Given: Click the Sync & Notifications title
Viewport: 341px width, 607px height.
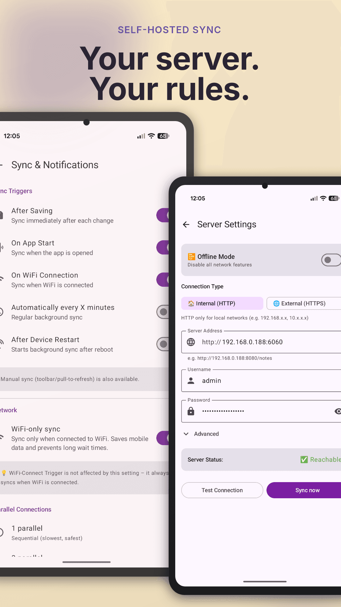Looking at the screenshot, I should coord(55,165).
